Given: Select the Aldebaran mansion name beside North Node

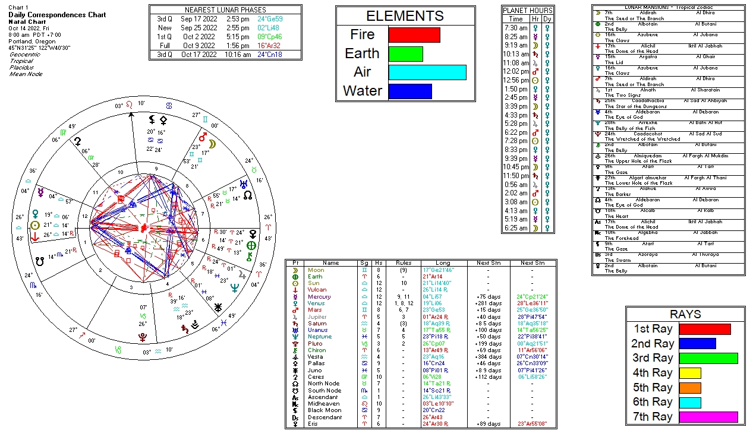Looking at the screenshot, I should [648, 200].
